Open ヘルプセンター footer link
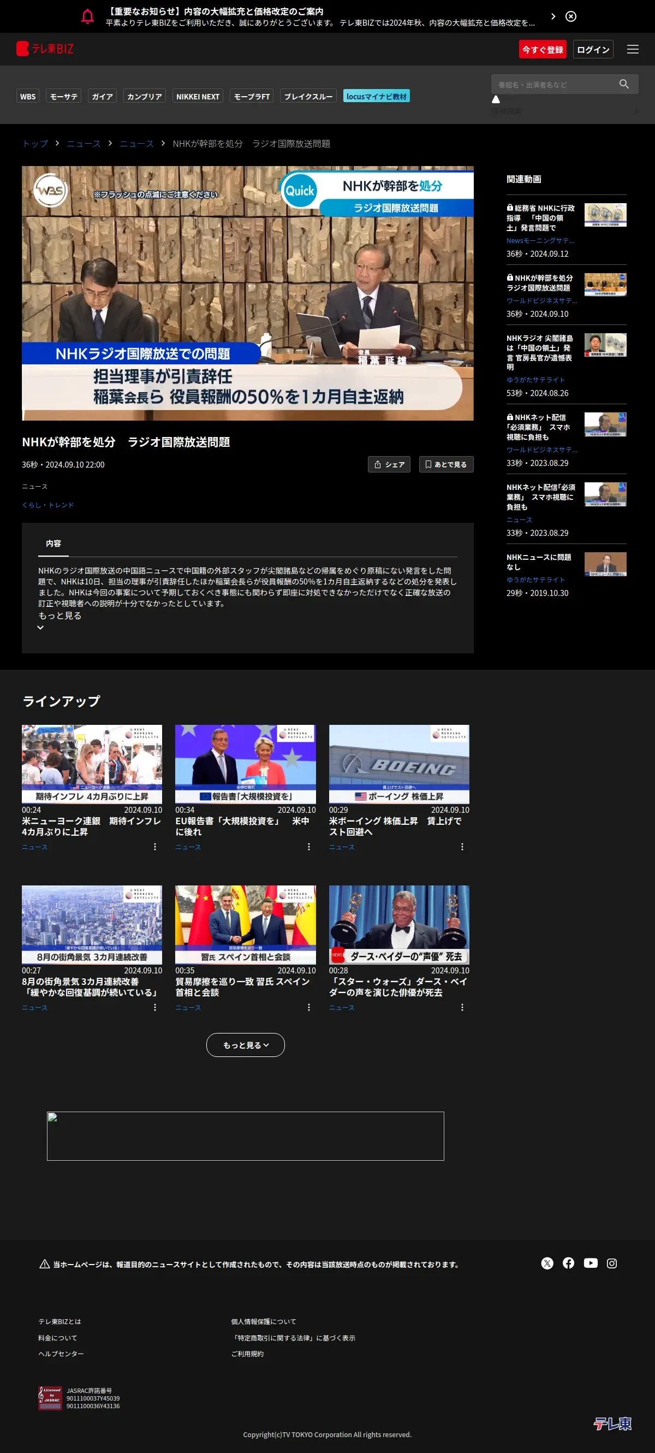The width and height of the screenshot is (655, 1453). (61, 1354)
